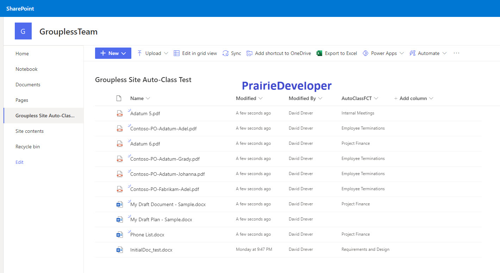Expand the Power Apps dropdown chevron

point(402,54)
